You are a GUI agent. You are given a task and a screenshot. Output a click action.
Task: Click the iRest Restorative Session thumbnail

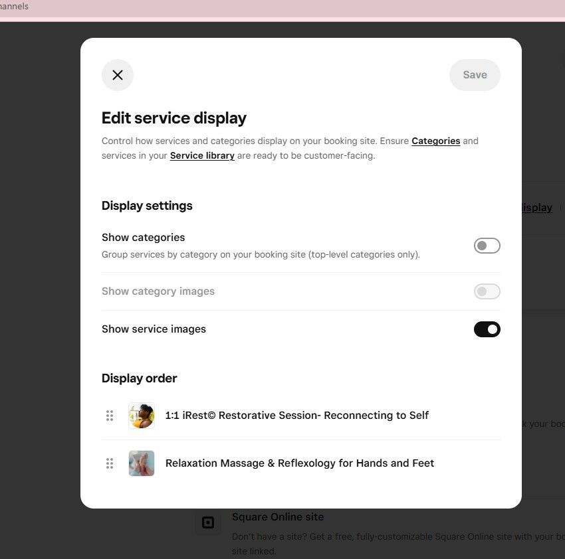142,416
